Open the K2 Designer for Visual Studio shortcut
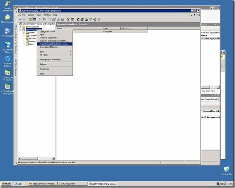Viewport: 235px width, 188px height. pos(7,75)
